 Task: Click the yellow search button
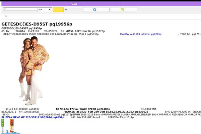(x=58, y=10)
